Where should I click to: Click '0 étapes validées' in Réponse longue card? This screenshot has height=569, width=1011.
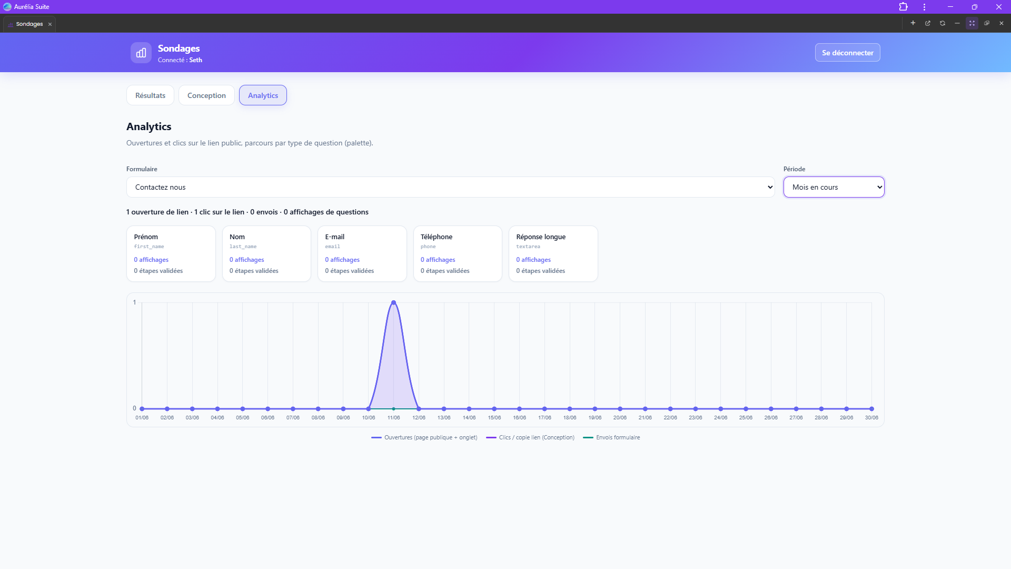click(x=540, y=271)
